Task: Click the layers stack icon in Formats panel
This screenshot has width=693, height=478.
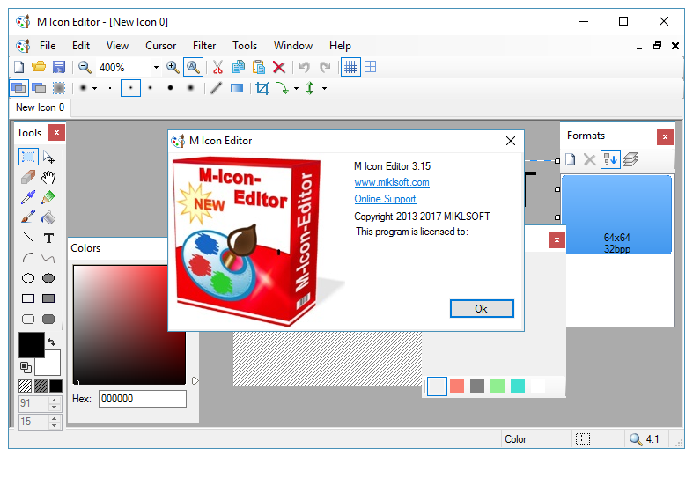Action: click(630, 159)
